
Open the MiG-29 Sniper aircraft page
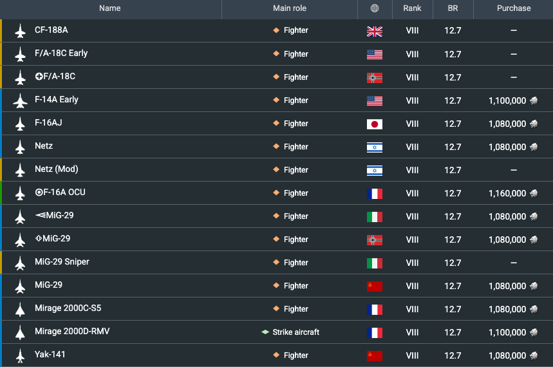click(62, 262)
